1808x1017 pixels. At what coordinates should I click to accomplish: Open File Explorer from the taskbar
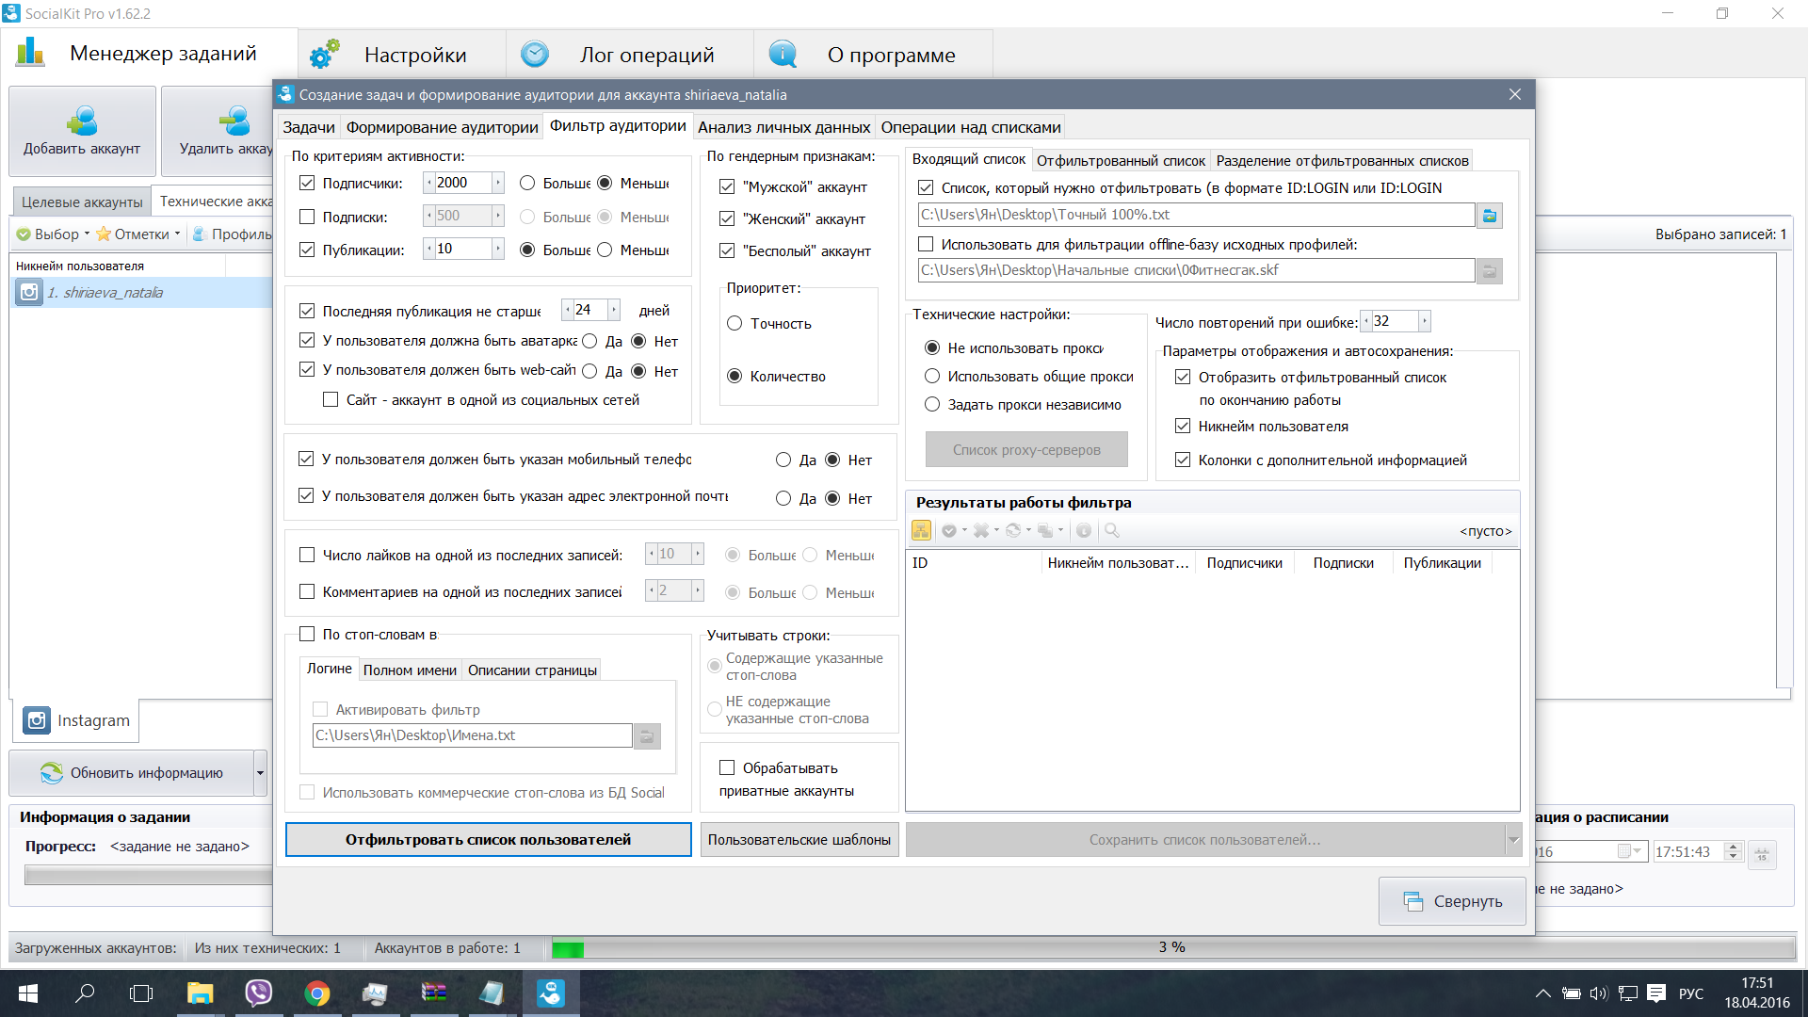[200, 993]
